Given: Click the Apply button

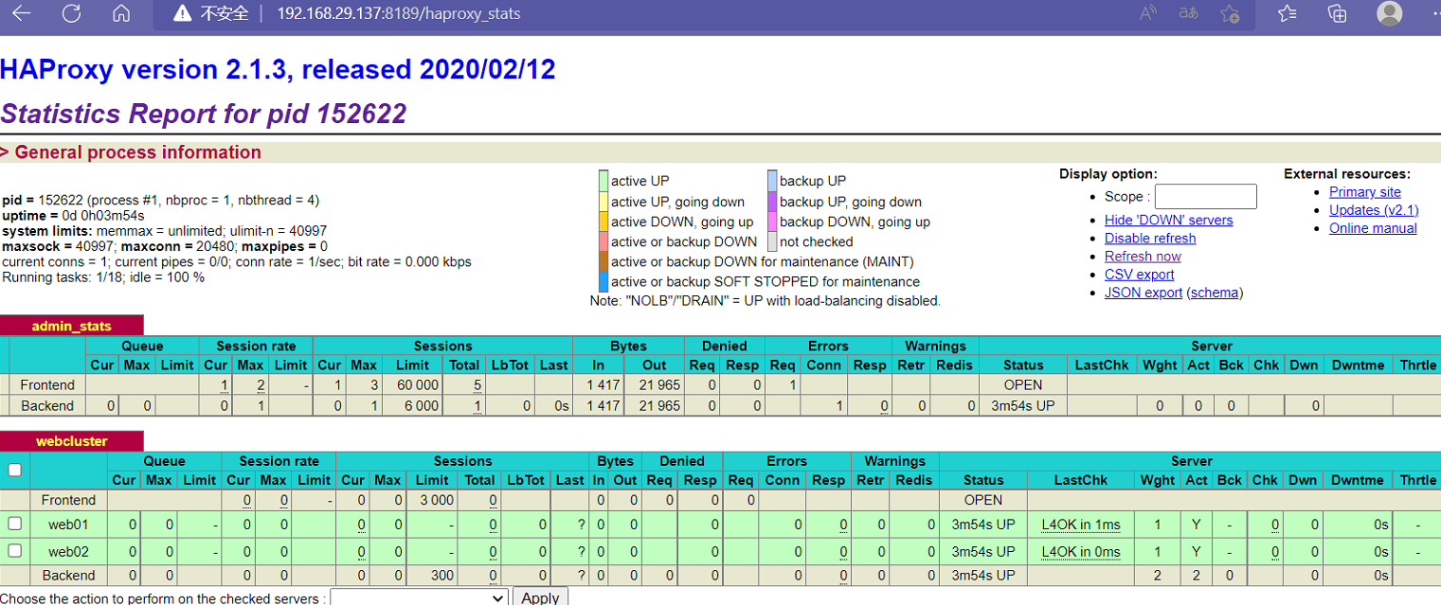Looking at the screenshot, I should 540,597.
